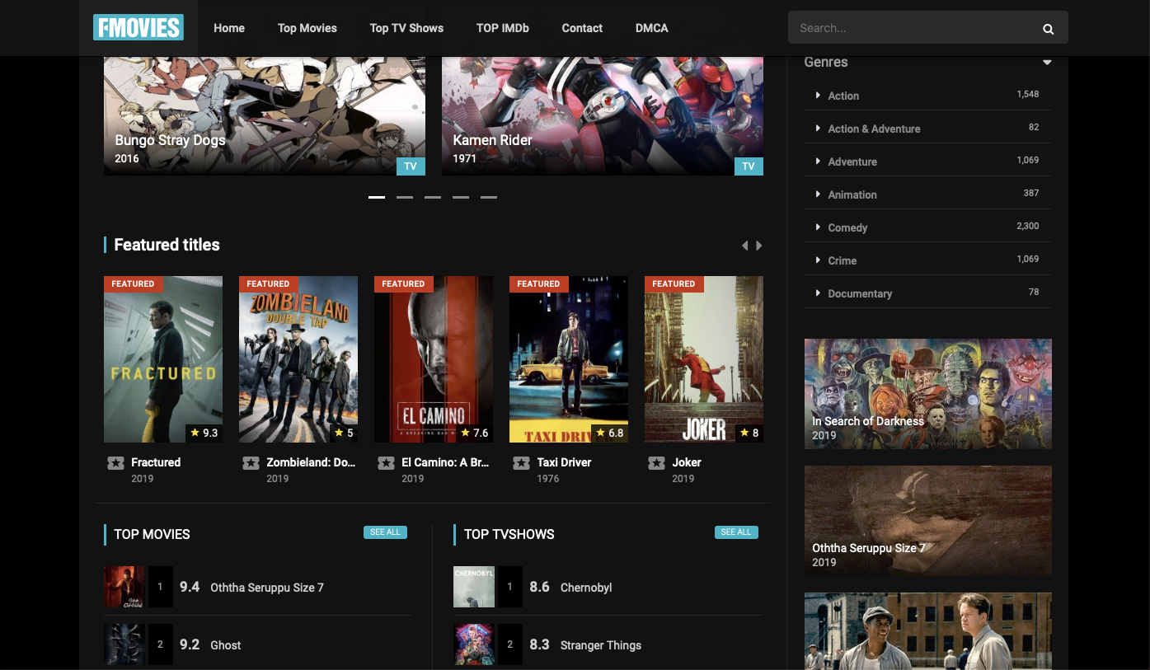Image resolution: width=1150 pixels, height=670 pixels.
Task: Click the Ghost thumbnail in Top Movies
Action: [x=124, y=644]
